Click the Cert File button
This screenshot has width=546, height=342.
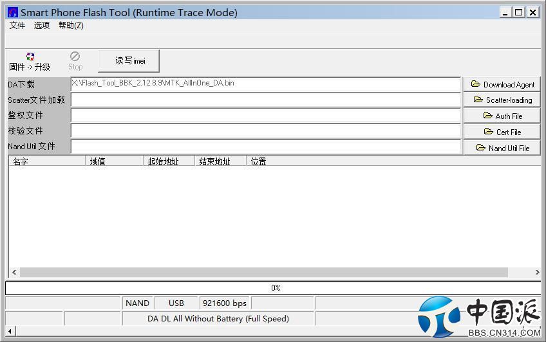tap(502, 132)
